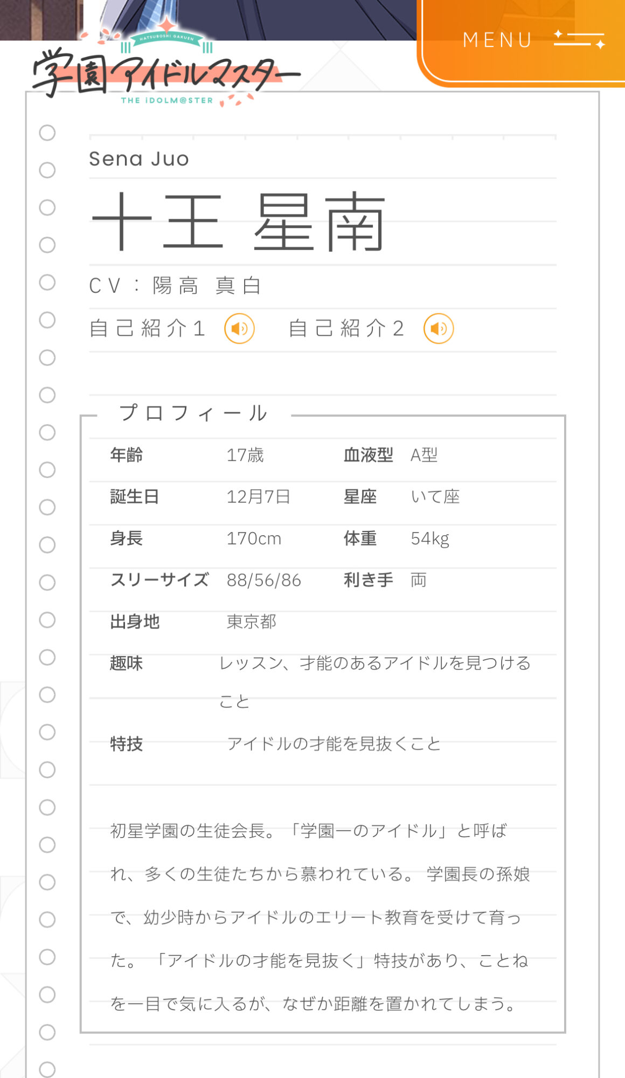Click the voice actor name 陽高 真白

(207, 286)
